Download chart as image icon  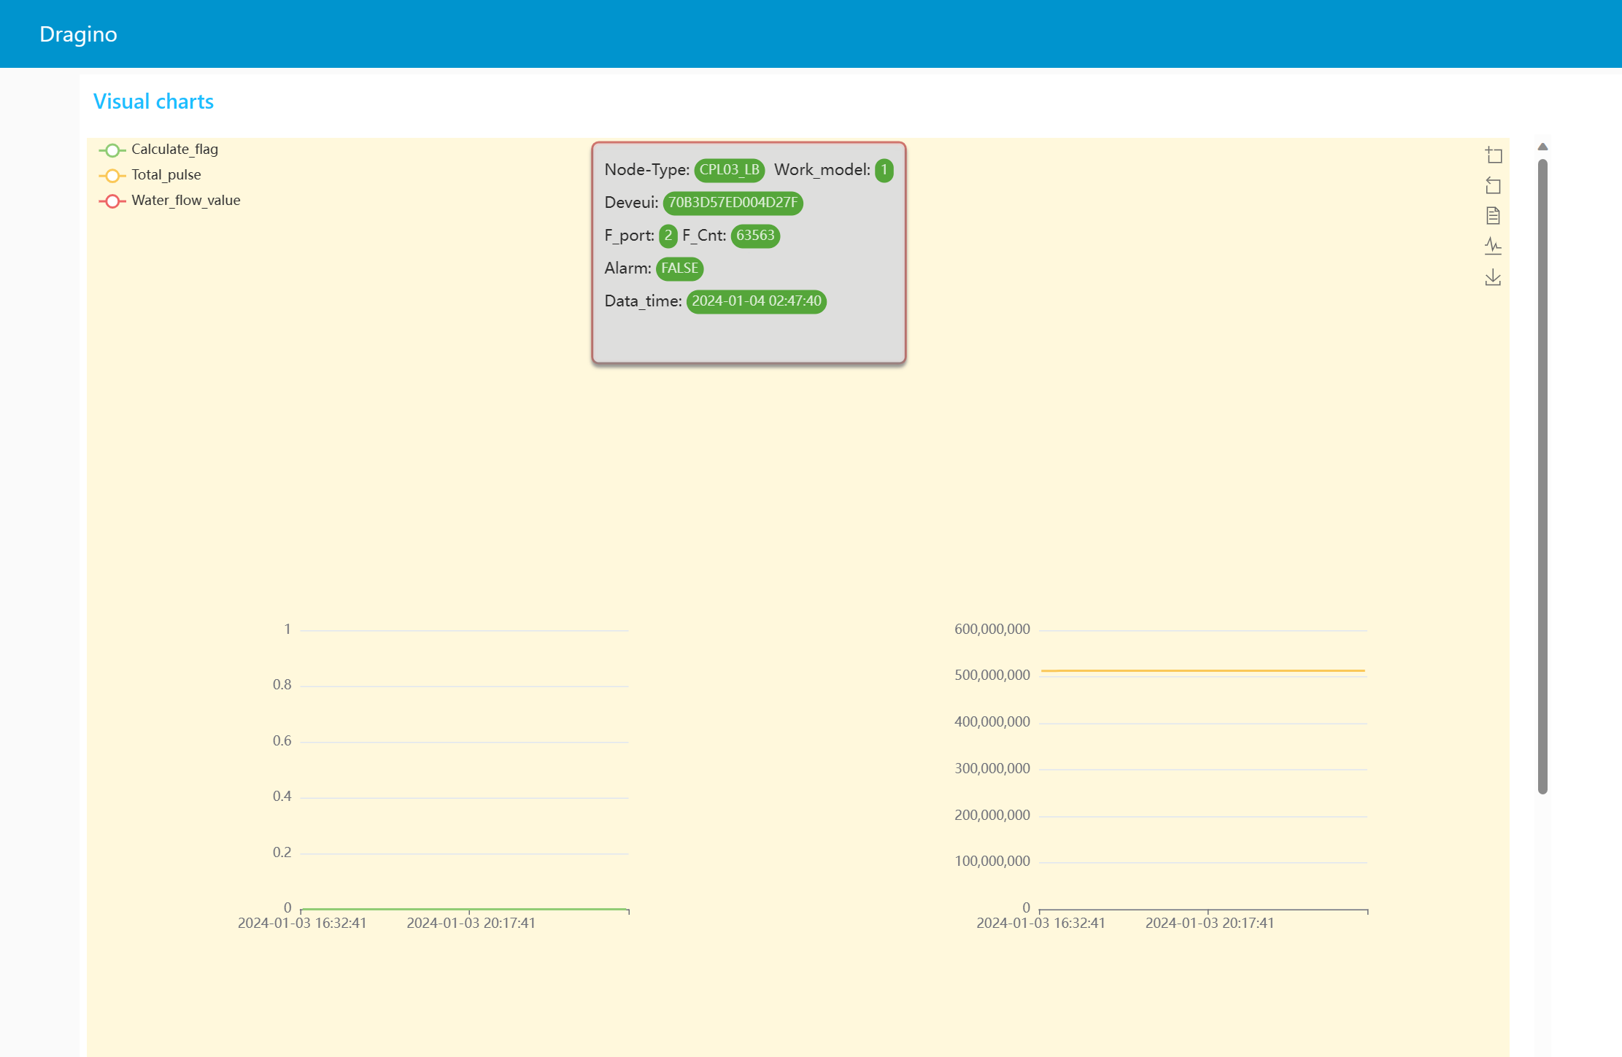click(x=1493, y=277)
